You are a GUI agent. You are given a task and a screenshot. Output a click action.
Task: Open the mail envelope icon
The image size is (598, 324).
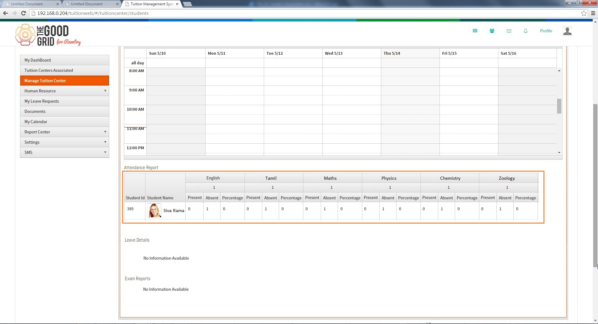click(509, 31)
